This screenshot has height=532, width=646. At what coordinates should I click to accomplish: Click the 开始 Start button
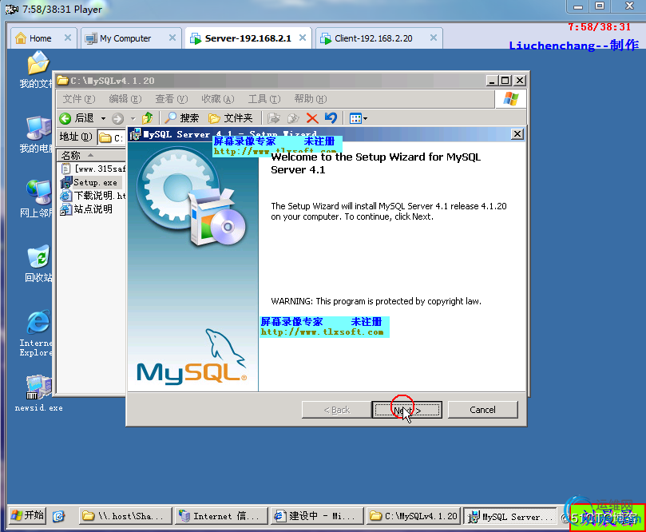tap(27, 515)
